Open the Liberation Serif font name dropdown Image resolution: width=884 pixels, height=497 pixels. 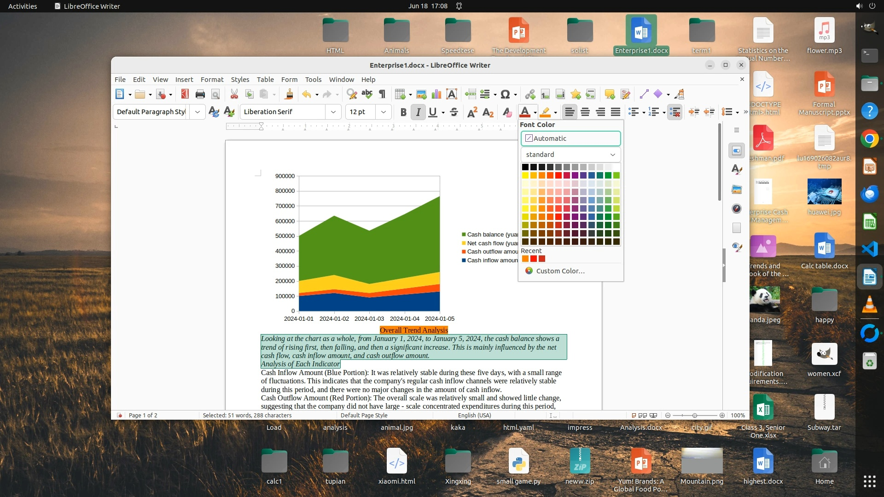tap(333, 112)
